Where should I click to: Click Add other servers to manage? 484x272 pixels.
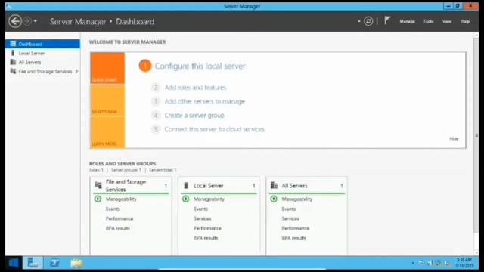(x=205, y=101)
